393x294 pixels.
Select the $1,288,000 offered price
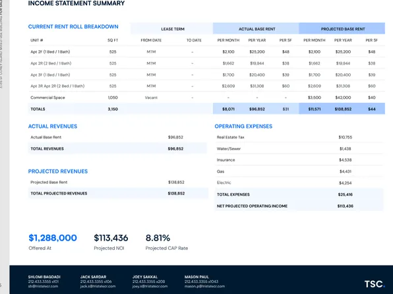tap(53, 238)
